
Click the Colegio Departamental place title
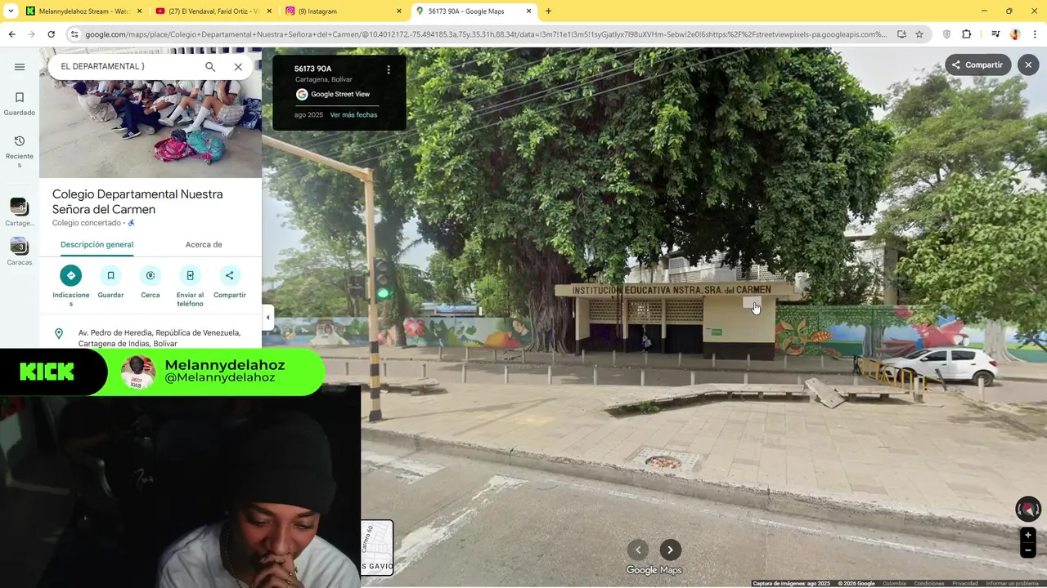click(137, 202)
